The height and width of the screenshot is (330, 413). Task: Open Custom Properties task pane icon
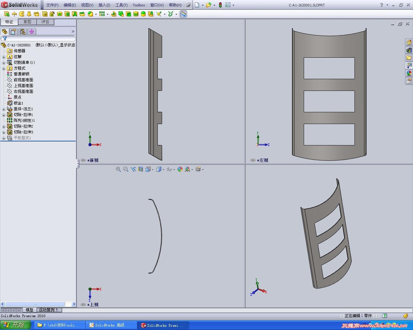(x=409, y=81)
